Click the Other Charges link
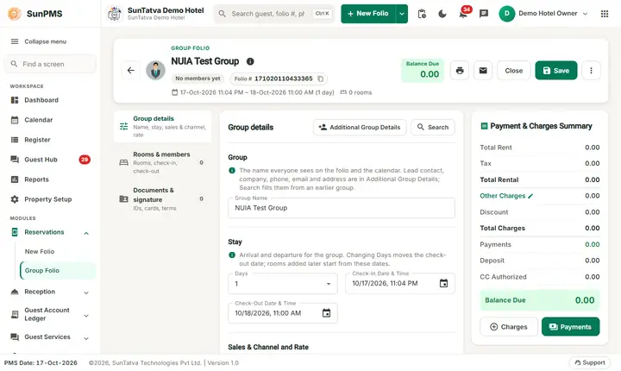 coord(503,196)
